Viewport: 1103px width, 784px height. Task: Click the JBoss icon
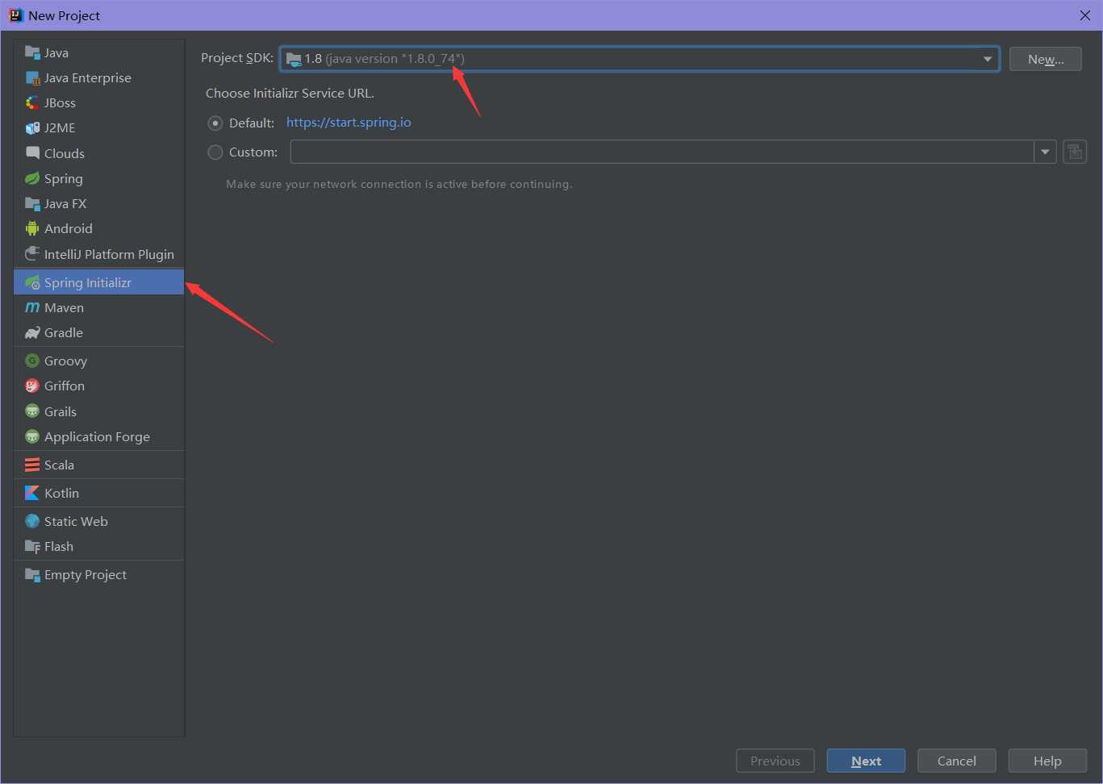(x=32, y=102)
